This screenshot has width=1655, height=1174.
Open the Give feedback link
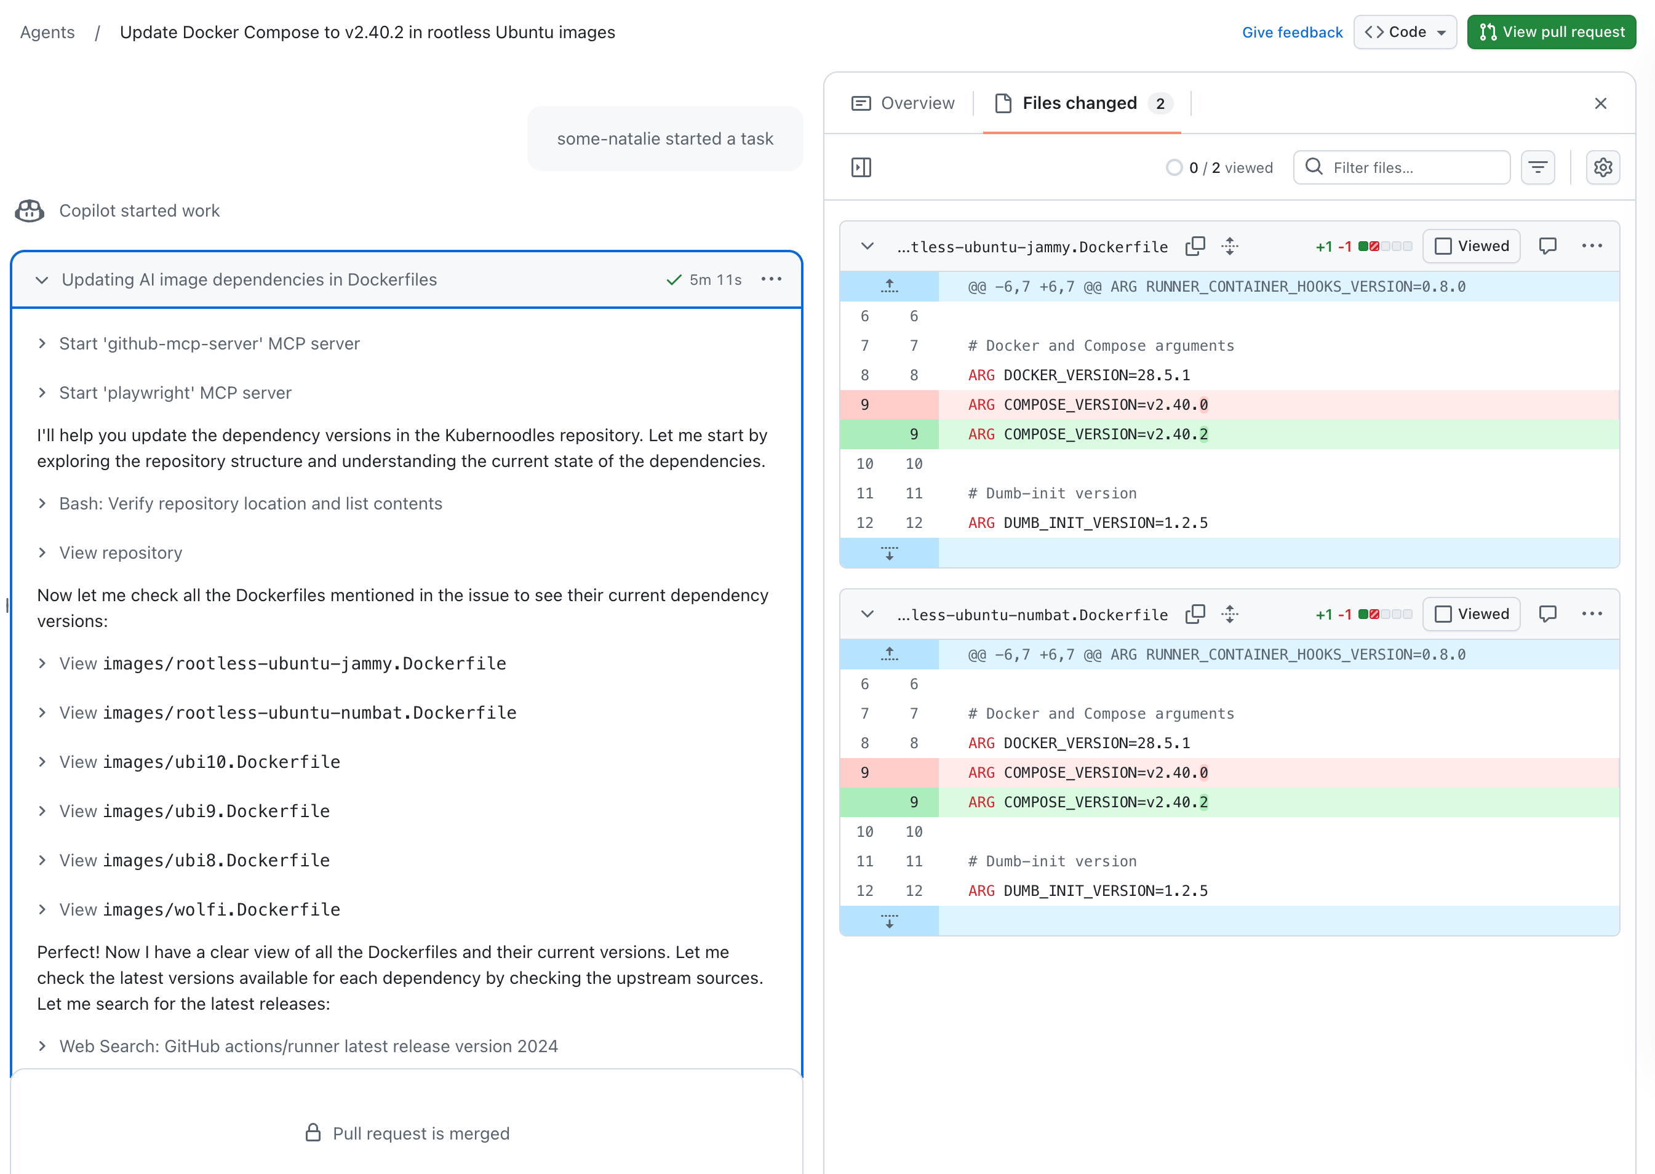pyautogui.click(x=1291, y=33)
